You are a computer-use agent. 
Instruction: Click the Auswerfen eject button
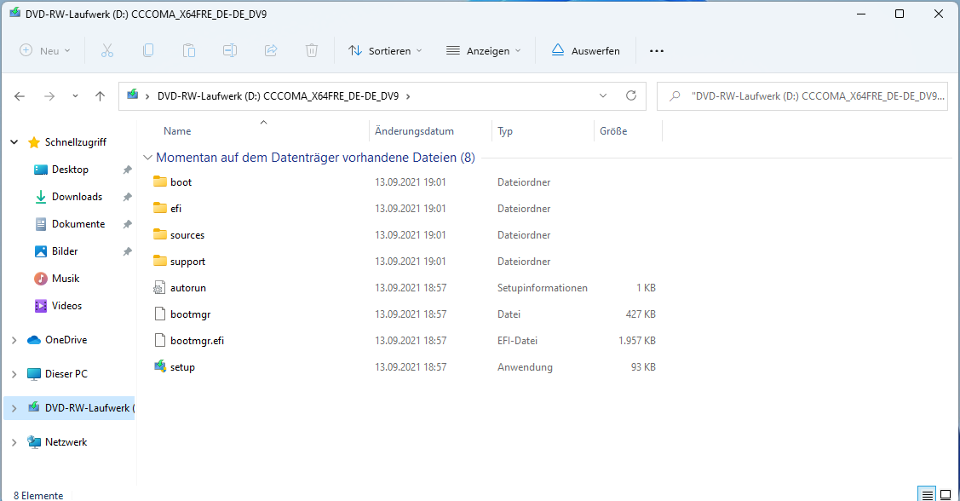pos(586,51)
